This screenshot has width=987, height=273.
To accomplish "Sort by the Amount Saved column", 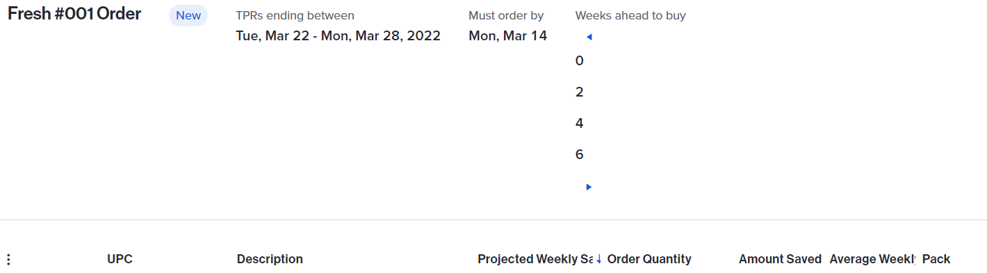I will click(x=780, y=259).
